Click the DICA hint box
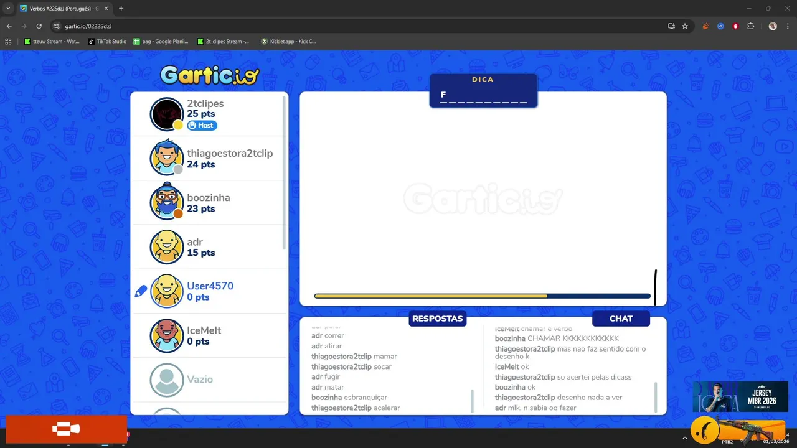The image size is (797, 448). (483, 91)
